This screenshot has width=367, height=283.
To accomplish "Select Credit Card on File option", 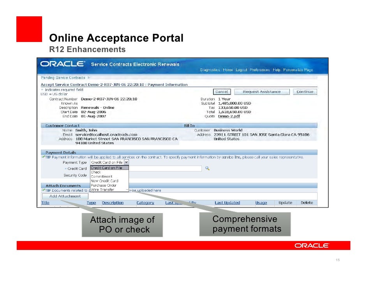I will pos(109,168).
